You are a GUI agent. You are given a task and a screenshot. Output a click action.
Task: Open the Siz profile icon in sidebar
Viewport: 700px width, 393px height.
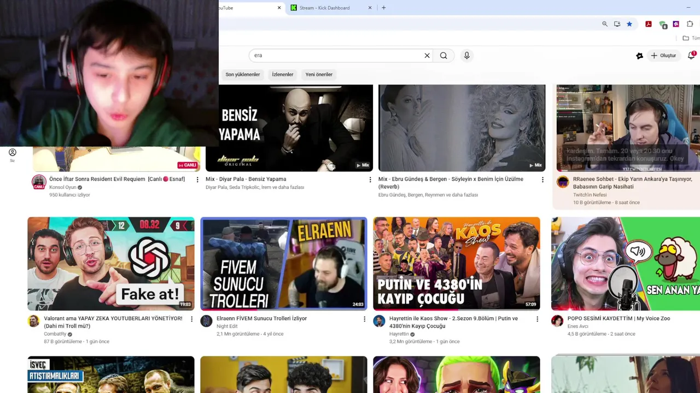pos(12,155)
